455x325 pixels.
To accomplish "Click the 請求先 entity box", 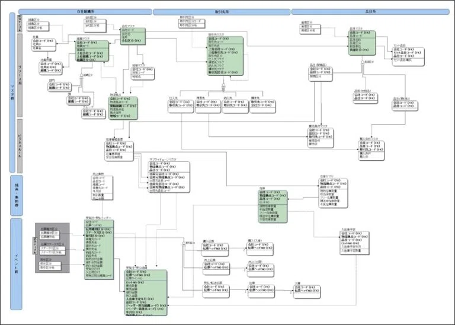I will click(262, 106).
